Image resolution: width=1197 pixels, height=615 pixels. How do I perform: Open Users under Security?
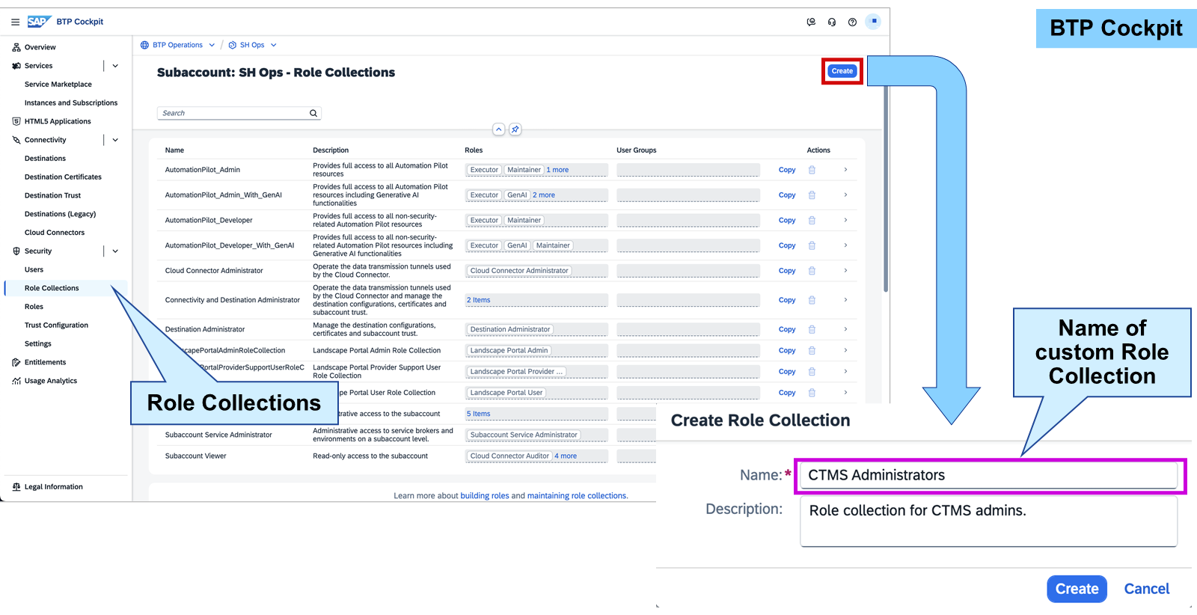[x=34, y=270]
